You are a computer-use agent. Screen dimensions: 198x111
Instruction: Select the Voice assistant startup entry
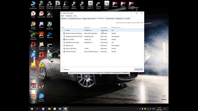102,39
